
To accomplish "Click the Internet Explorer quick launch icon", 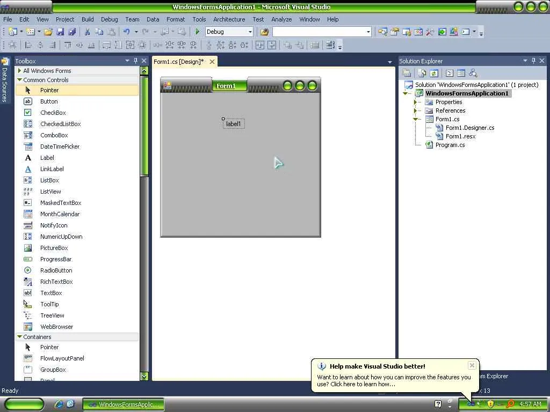I will (59, 404).
